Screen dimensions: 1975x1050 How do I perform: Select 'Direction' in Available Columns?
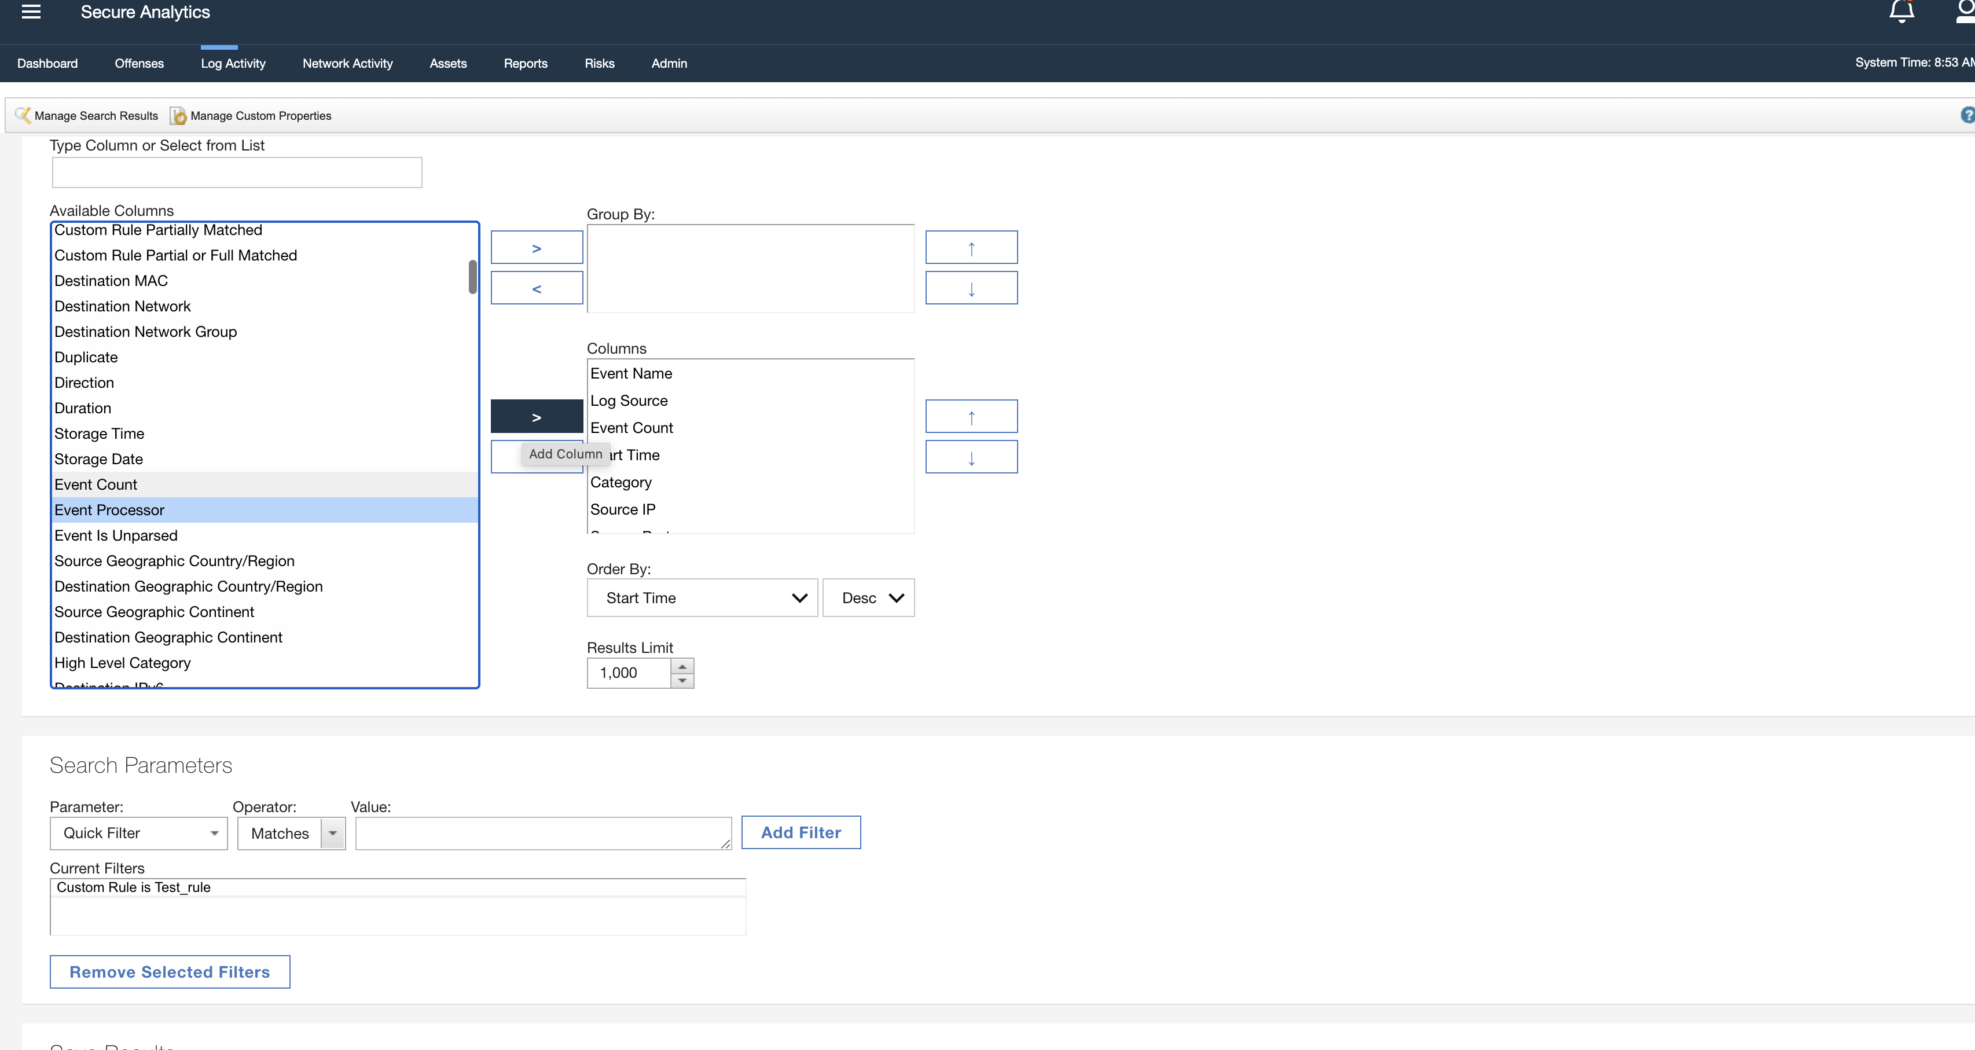point(265,383)
